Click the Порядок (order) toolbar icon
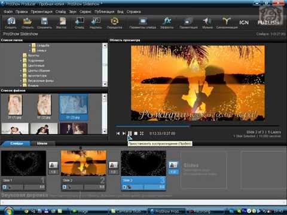This screenshot has width=287, height=215. (114, 23)
